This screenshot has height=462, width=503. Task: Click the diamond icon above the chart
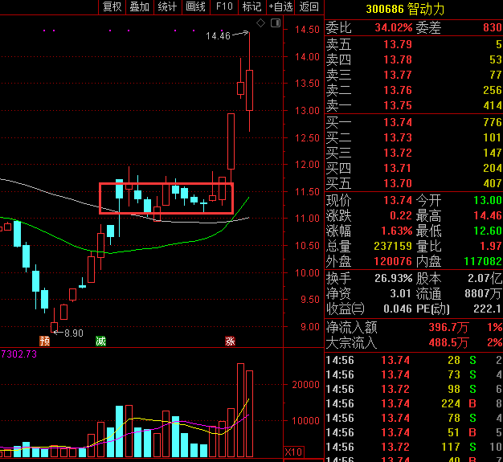click(260, 24)
